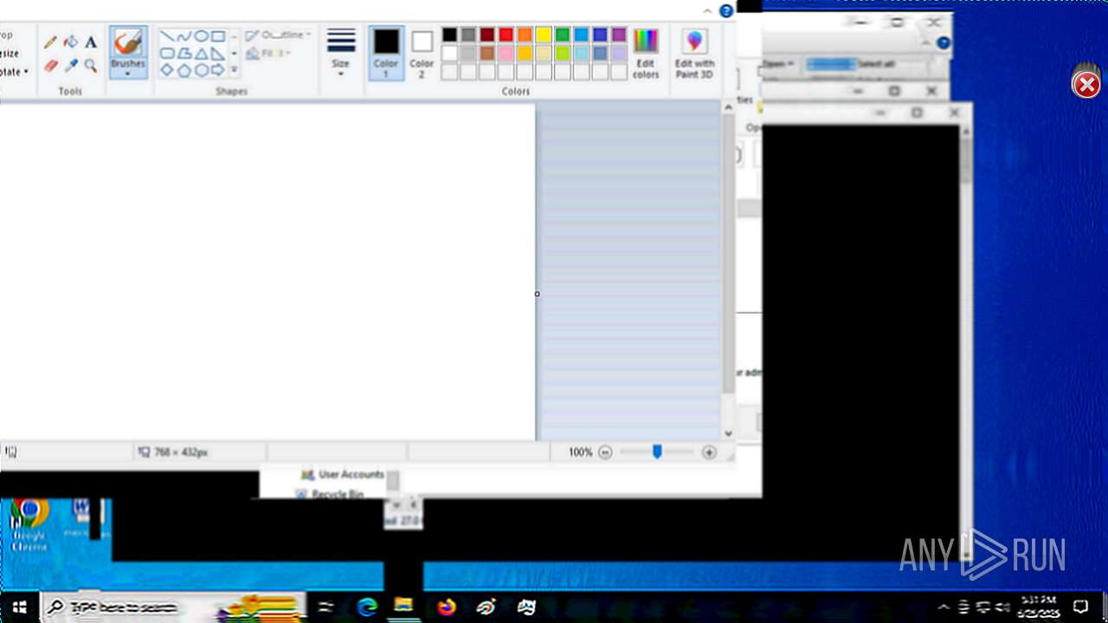Open Paint Help question mark icon
This screenshot has width=1108, height=623.
click(x=726, y=11)
